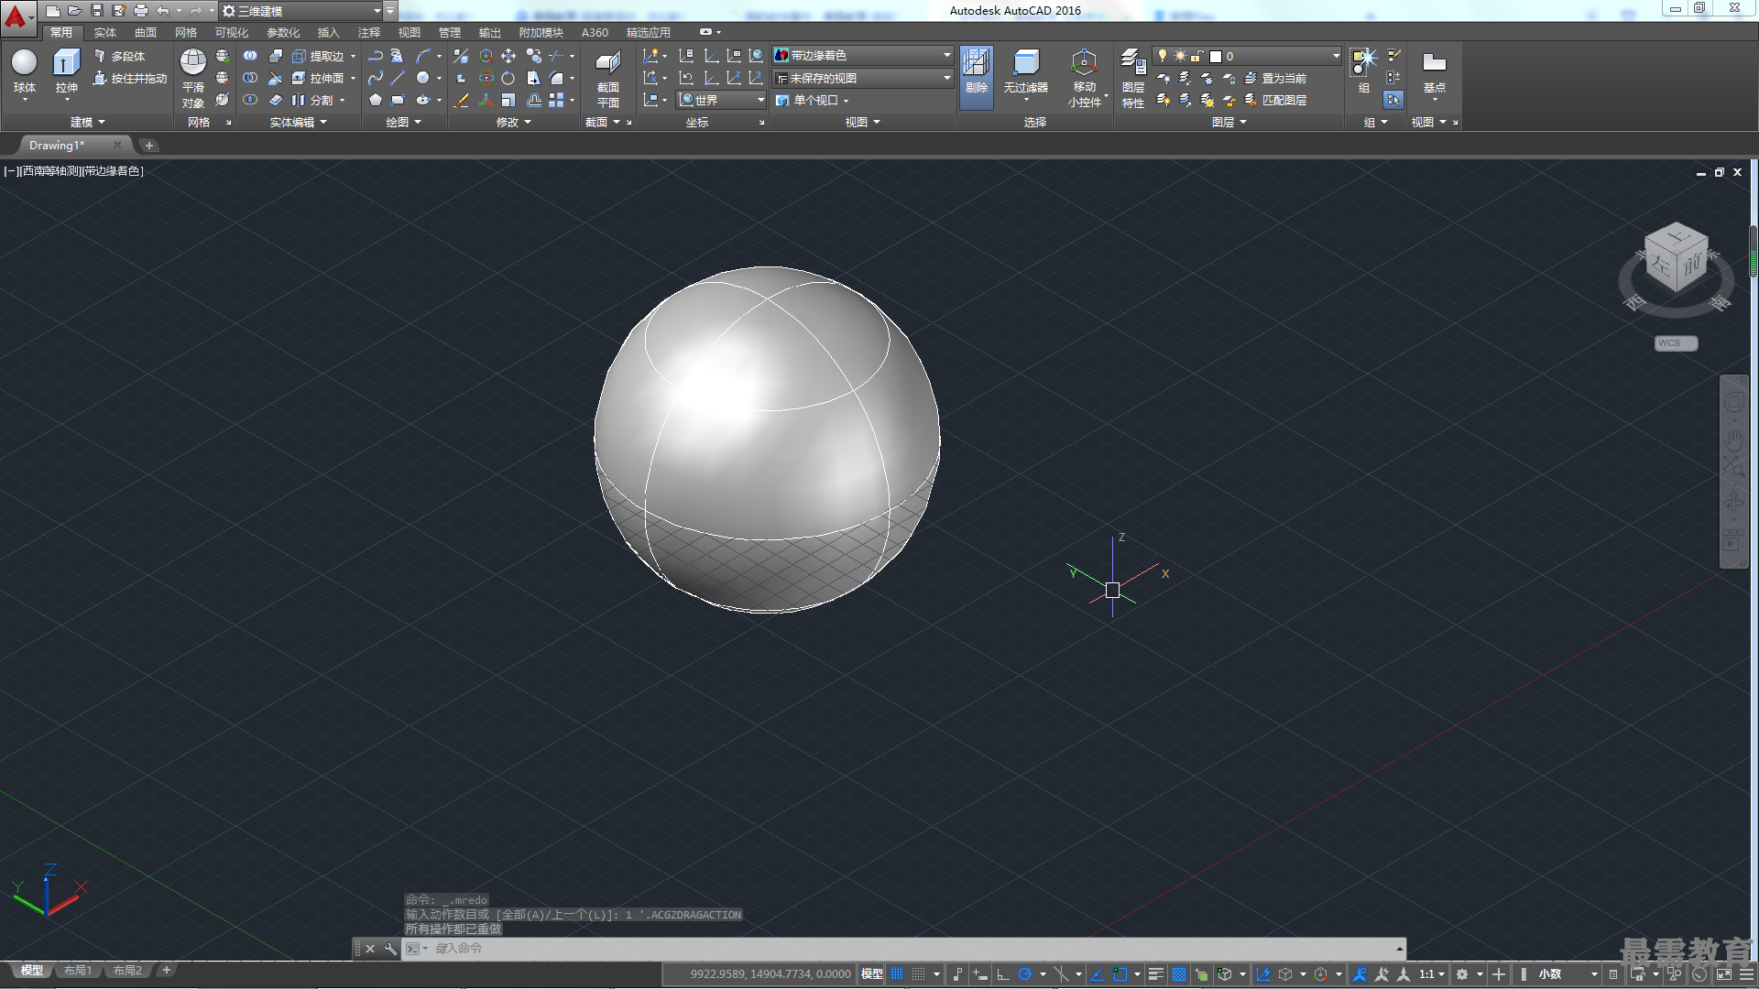Activate Presspull (按住并拖动) tool
The height and width of the screenshot is (989, 1759).
(129, 79)
